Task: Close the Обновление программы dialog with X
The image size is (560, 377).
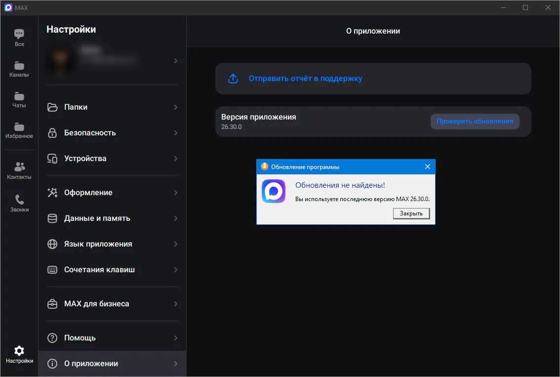Action: click(x=428, y=167)
